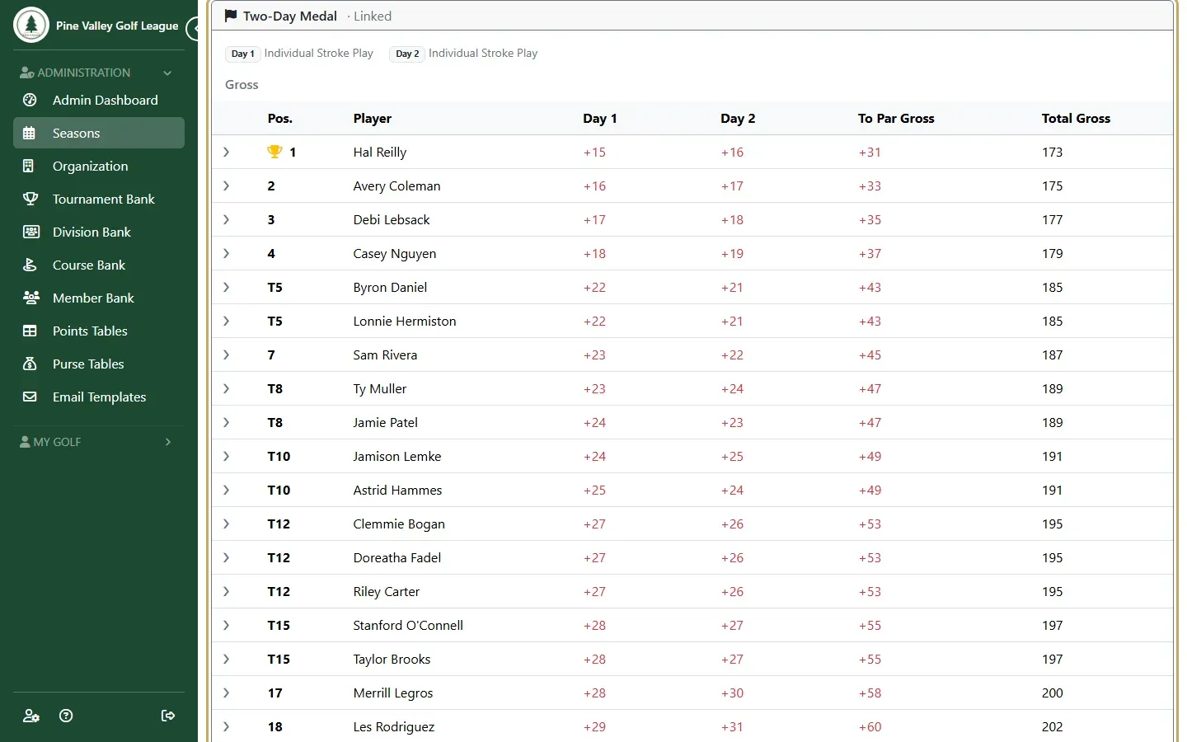Open Admin Dashboard in the sidebar
The width and height of the screenshot is (1187, 742).
[x=99, y=100]
